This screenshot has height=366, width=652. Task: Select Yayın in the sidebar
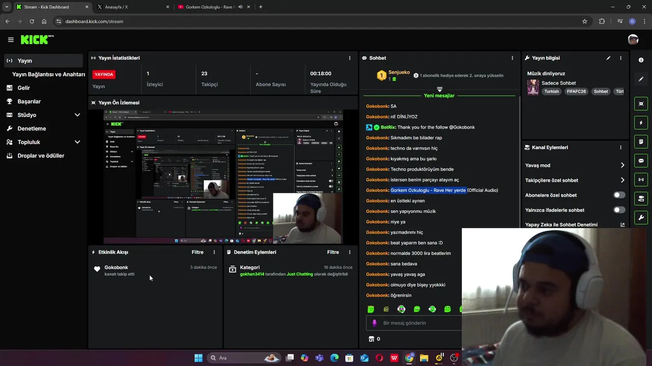click(43, 60)
